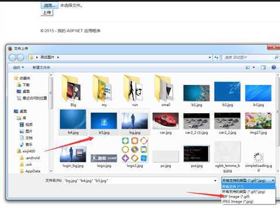Screen dimensions: 280x208
Task: Select the .android folder in tree
Action: (x=30, y=158)
